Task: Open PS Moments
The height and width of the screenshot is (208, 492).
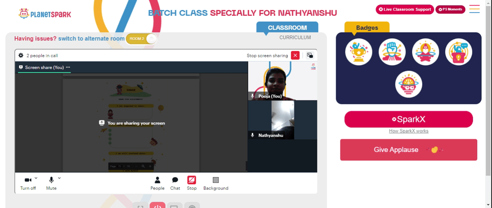Action: (450, 9)
